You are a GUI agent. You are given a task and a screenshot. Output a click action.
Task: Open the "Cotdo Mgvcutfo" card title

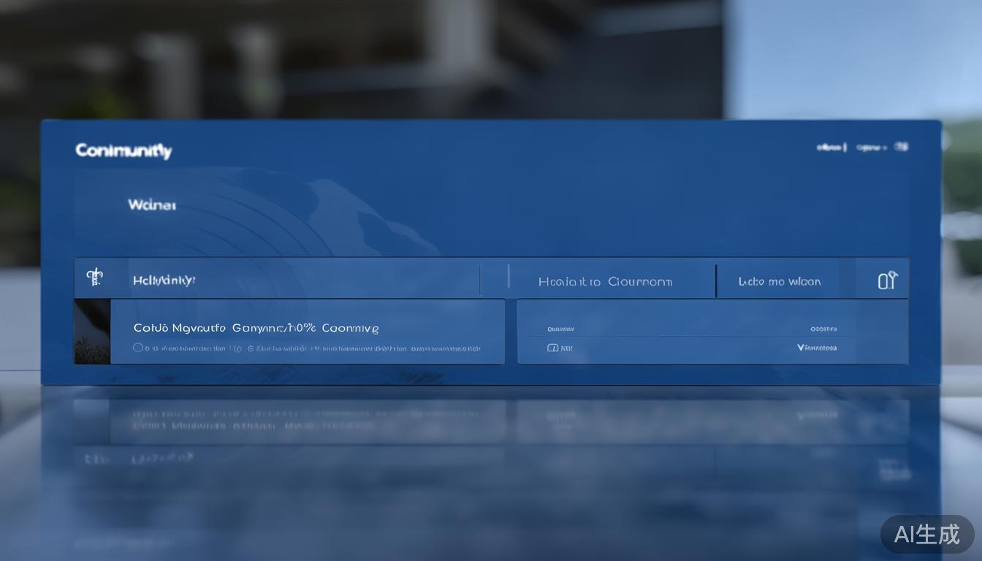(x=256, y=328)
